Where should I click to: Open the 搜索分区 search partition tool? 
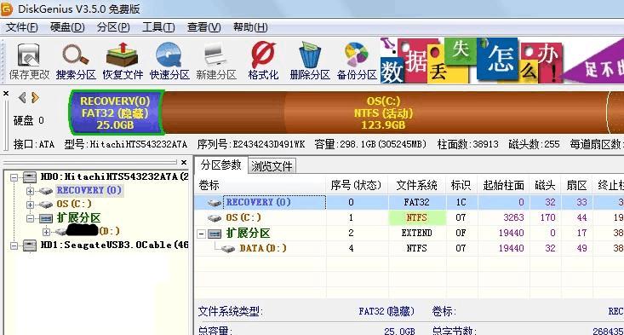76,61
